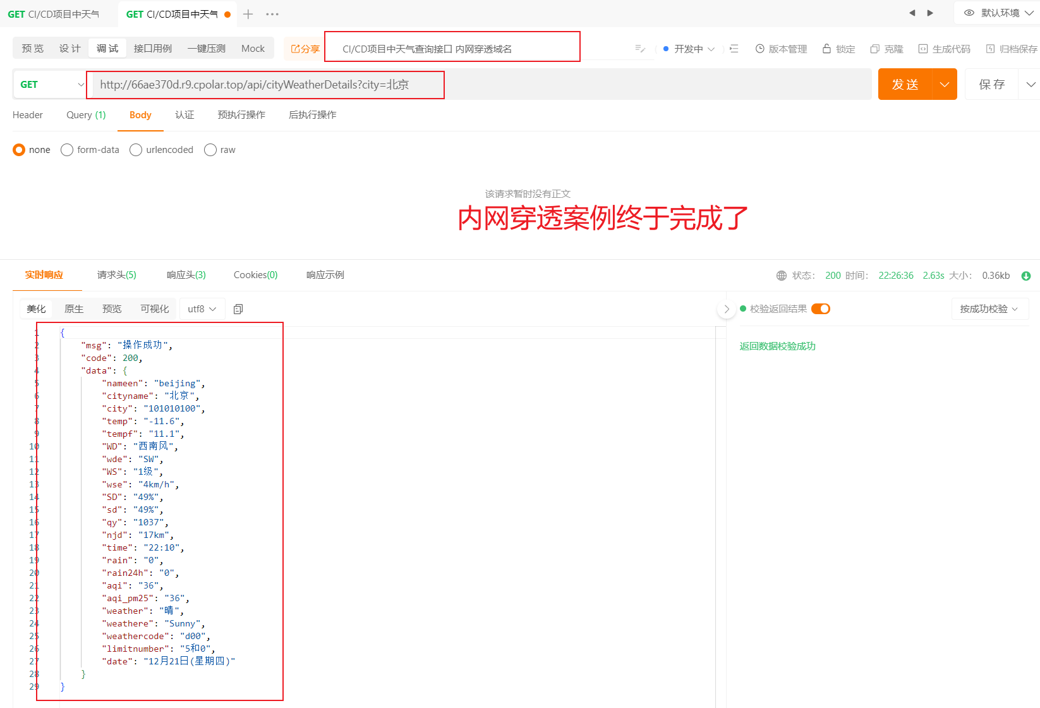
Task: Open 版本管理 version management
Action: 781,49
